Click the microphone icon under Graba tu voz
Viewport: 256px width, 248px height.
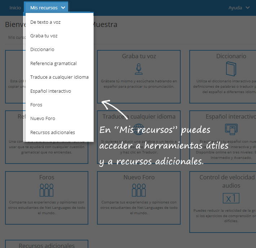(138, 69)
